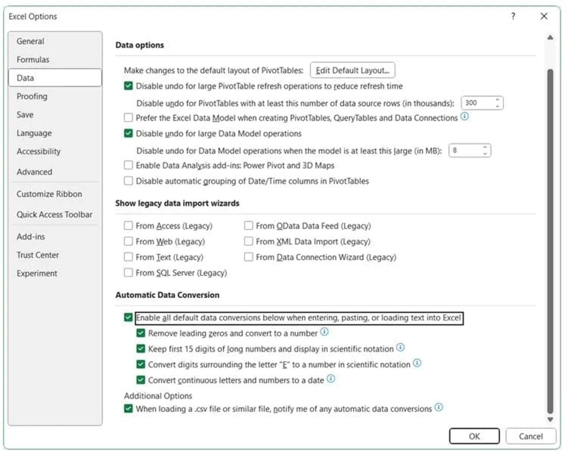Enable Data Analysis add-ins checkbox

[x=128, y=165]
